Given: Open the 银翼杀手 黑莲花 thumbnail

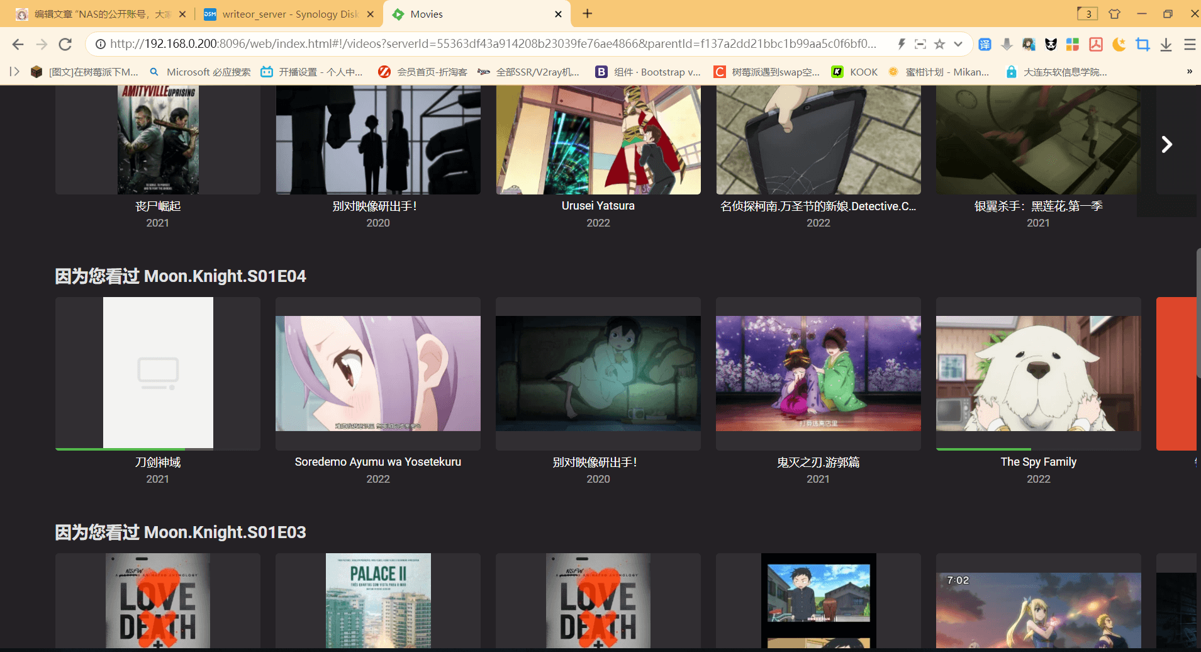Looking at the screenshot, I should [1038, 140].
